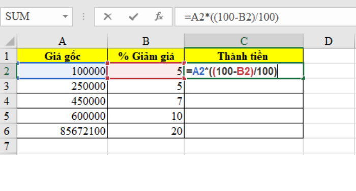Viewport: 356px width, 191px height.
Task: Click empty cell D1
Action: (x=329, y=56)
